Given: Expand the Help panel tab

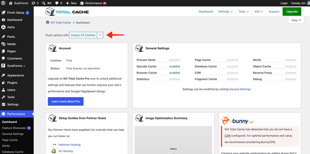Looking at the screenshot, I should point(296,20).
